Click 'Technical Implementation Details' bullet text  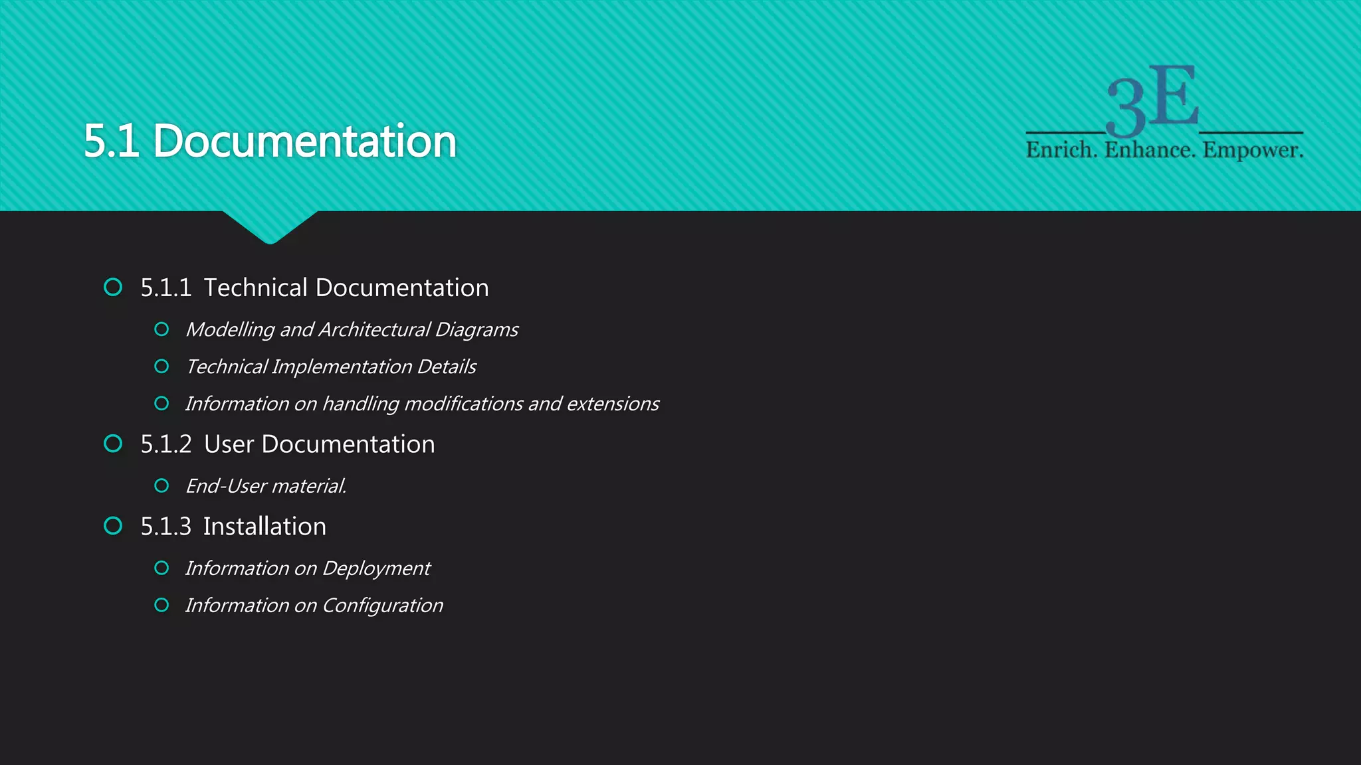coord(331,367)
